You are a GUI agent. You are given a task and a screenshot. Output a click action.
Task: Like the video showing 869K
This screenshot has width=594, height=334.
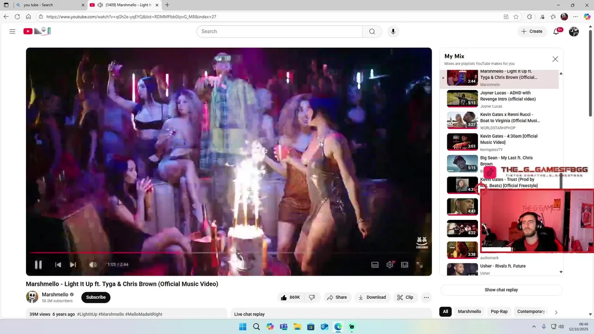click(x=290, y=297)
